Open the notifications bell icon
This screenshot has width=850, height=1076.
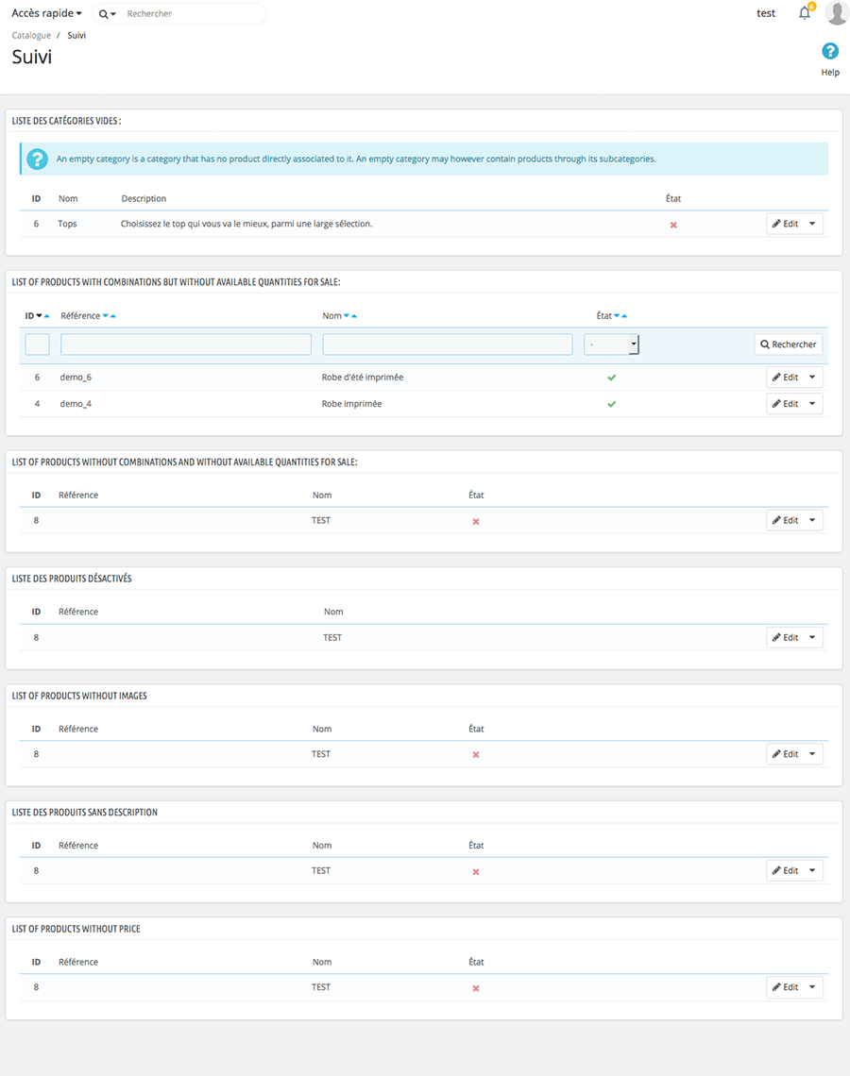coord(805,13)
